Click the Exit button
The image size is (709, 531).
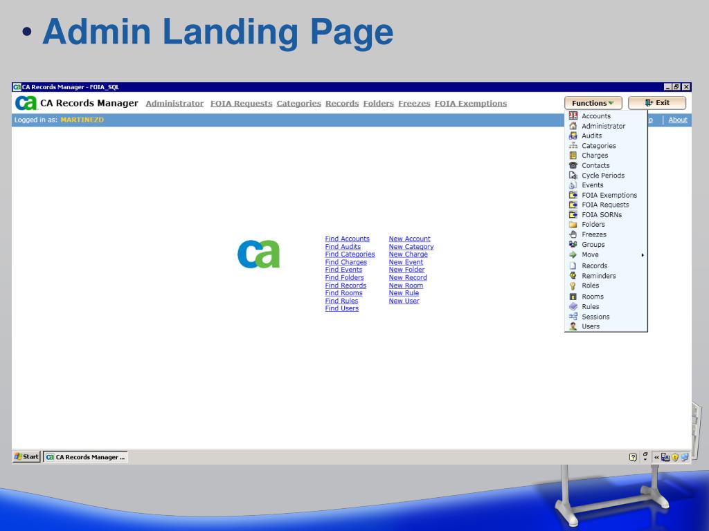pos(657,103)
